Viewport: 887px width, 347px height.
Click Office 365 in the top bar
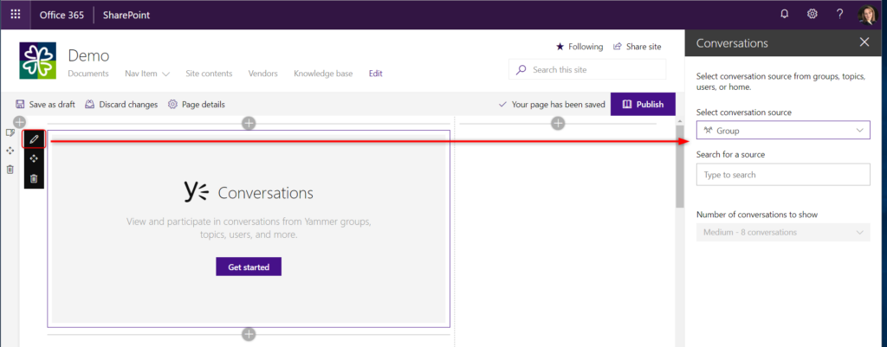coord(62,16)
